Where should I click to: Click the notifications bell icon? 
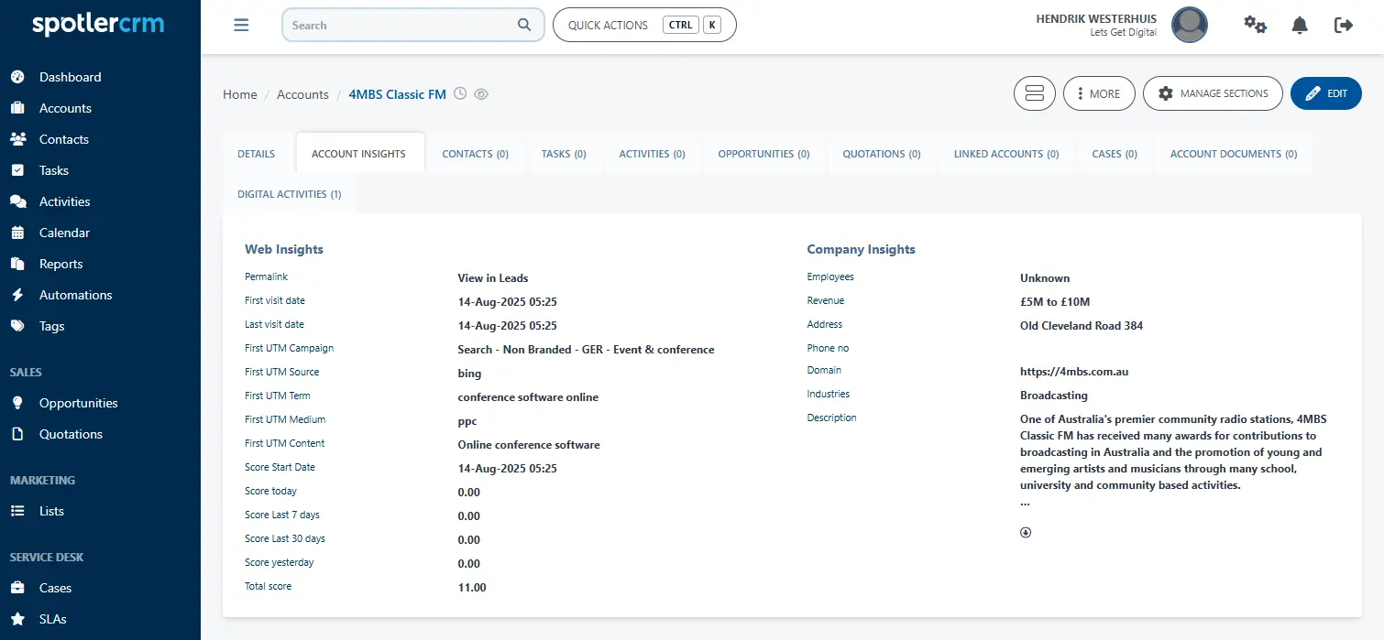[x=1299, y=25]
